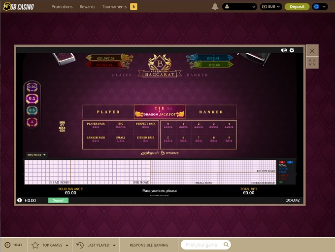
Task: Click the Find your game search field
Action: (x=202, y=245)
